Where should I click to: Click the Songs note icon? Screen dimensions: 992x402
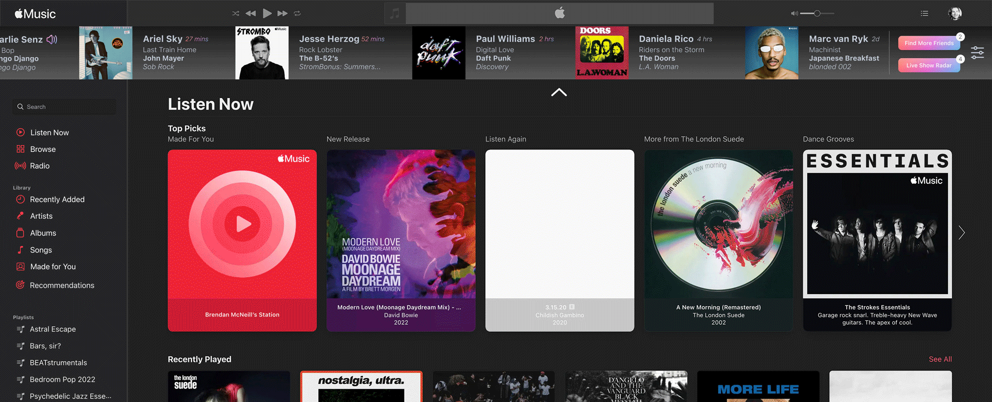pyautogui.click(x=20, y=250)
